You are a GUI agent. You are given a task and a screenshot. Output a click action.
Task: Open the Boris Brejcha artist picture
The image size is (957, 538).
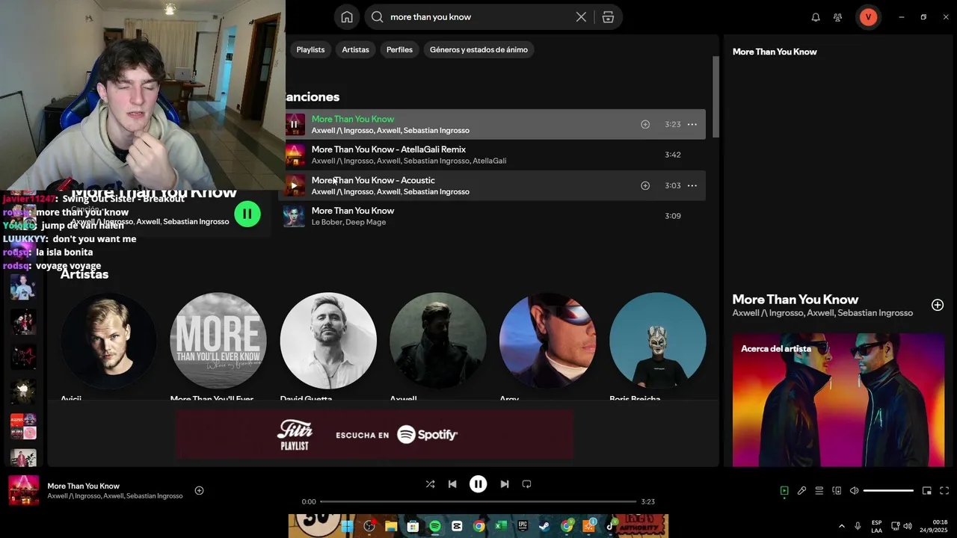click(658, 341)
